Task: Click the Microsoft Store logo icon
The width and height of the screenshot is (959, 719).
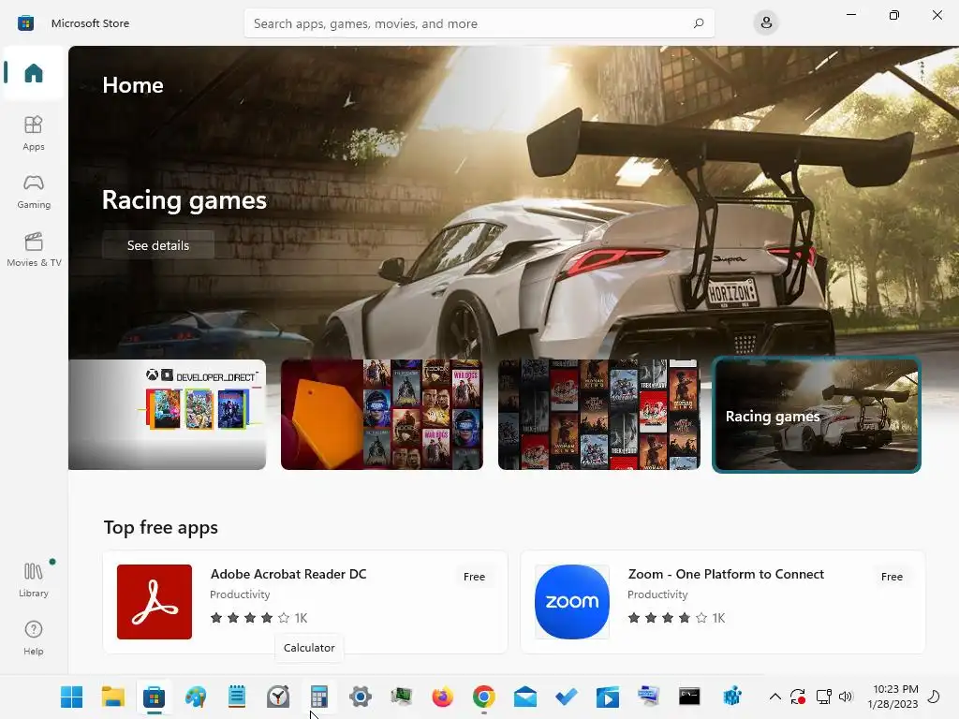Action: coord(25,23)
